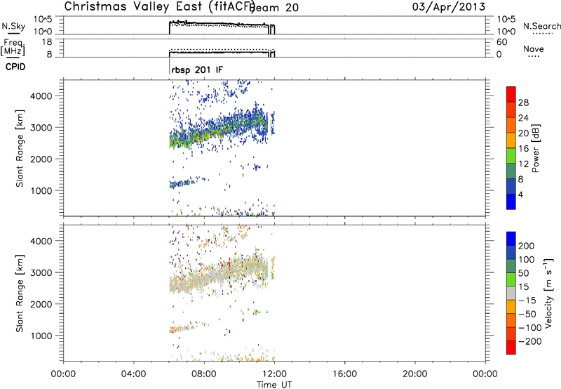This screenshot has height=389, width=561.
Task: Click the 12:00 time axis tick label
Action: click(x=274, y=374)
